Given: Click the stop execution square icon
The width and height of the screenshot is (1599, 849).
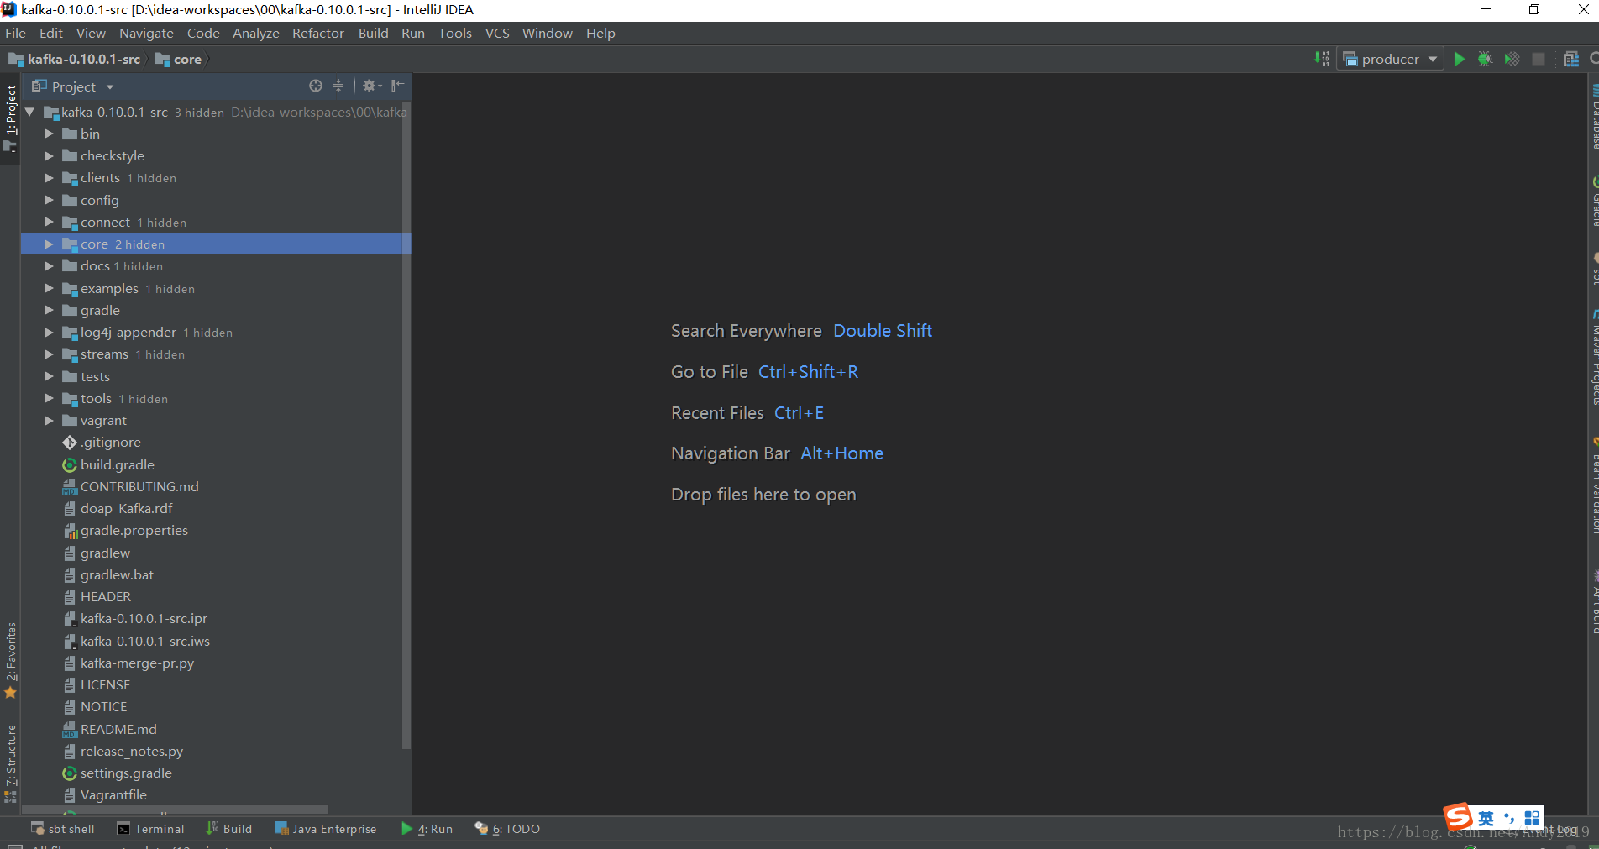Looking at the screenshot, I should coord(1539,59).
